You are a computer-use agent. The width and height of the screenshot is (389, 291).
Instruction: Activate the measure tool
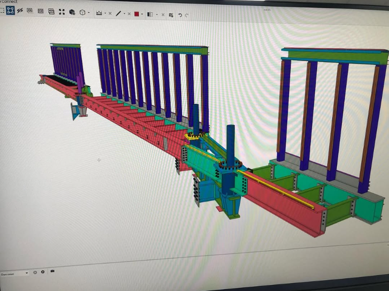(x=98, y=12)
